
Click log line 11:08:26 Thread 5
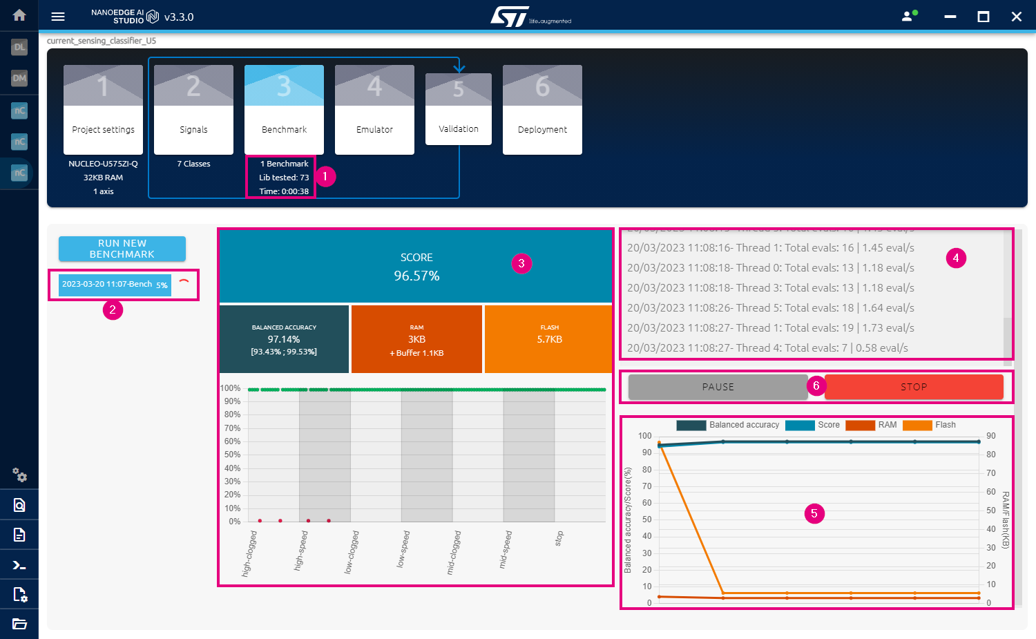pos(771,307)
